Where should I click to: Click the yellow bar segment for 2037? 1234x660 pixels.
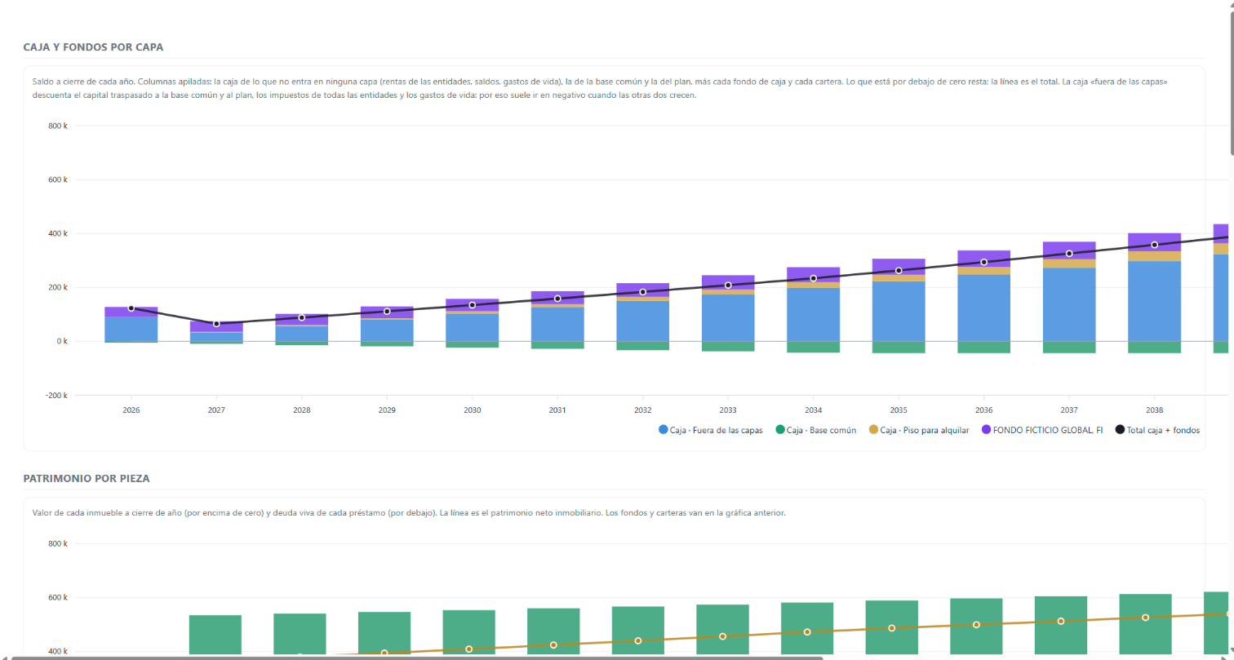[x=1069, y=264]
